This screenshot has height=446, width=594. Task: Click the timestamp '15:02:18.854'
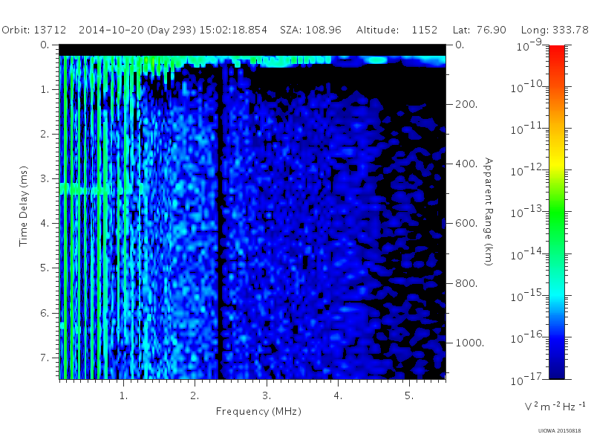[233, 30]
